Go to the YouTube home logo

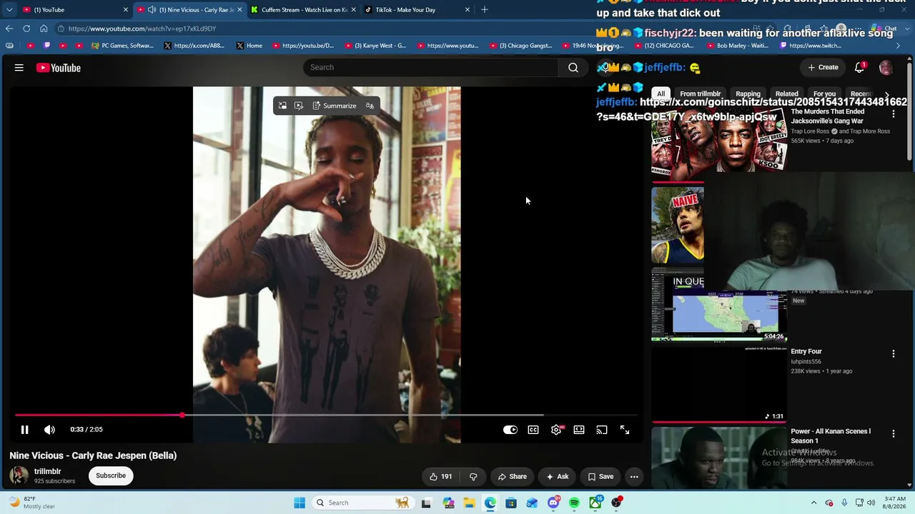tap(59, 68)
